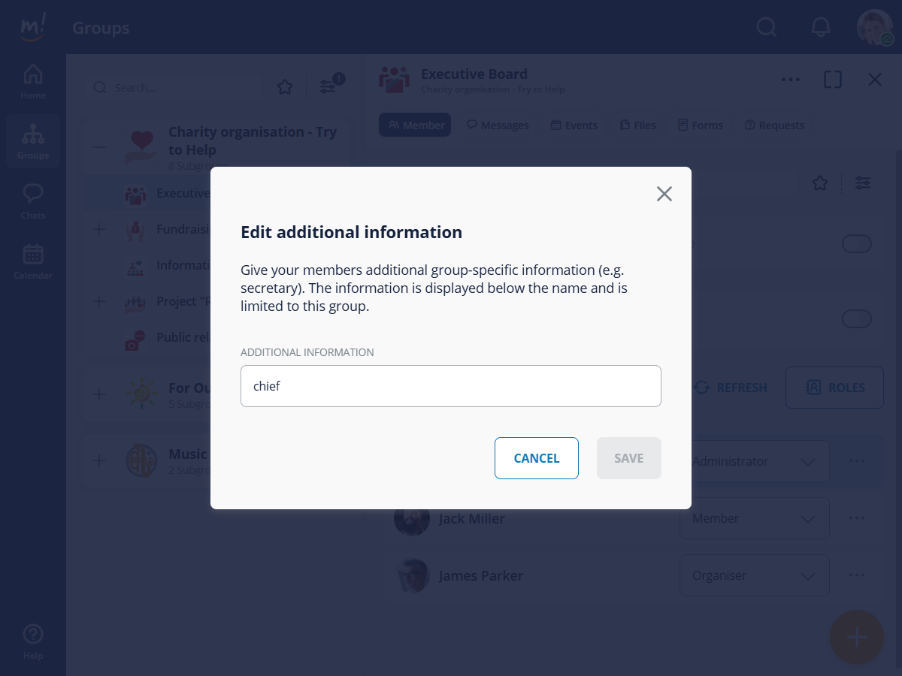The width and height of the screenshot is (902, 676).
Task: Click the SAVE button in dialog
Action: click(629, 458)
